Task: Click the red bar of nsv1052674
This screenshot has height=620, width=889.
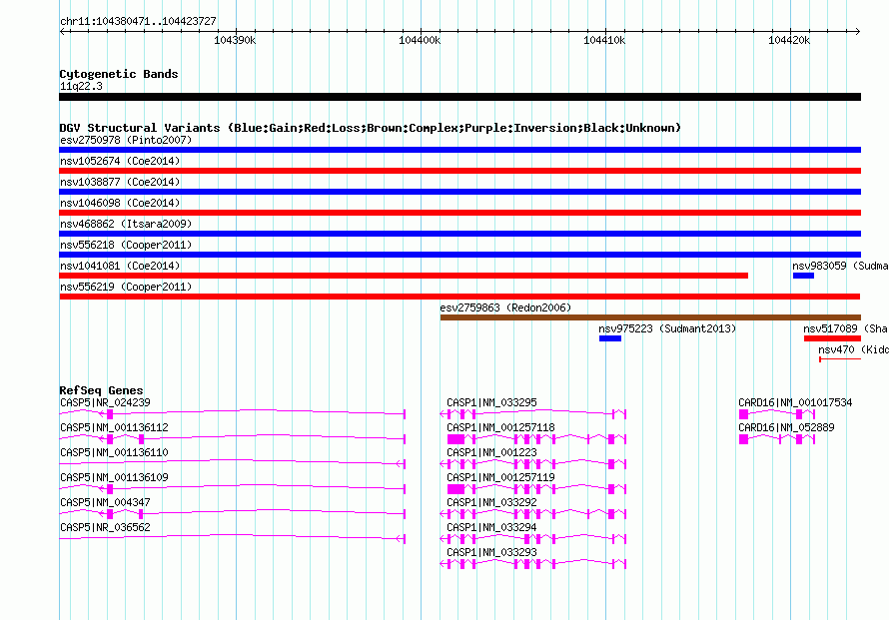Action: point(459,171)
